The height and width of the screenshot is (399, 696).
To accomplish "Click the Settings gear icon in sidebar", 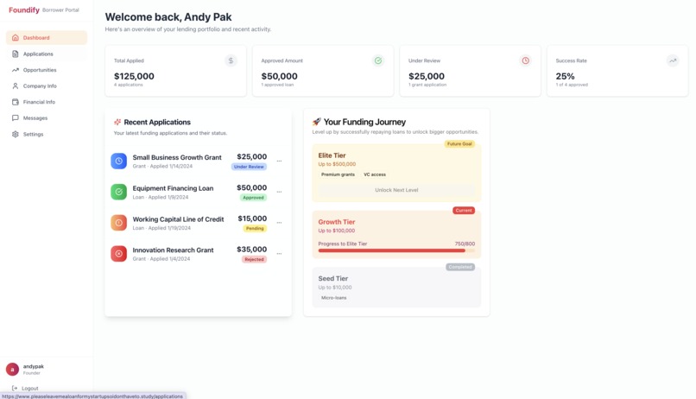I will coord(15,134).
